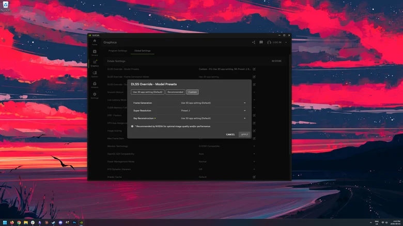Viewport: 403px width, 226px height.
Task: Select the Recommended preset option
Action: (175, 92)
